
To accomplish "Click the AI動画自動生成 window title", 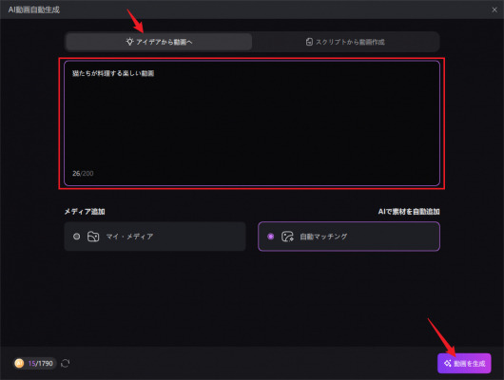I will click(x=33, y=9).
